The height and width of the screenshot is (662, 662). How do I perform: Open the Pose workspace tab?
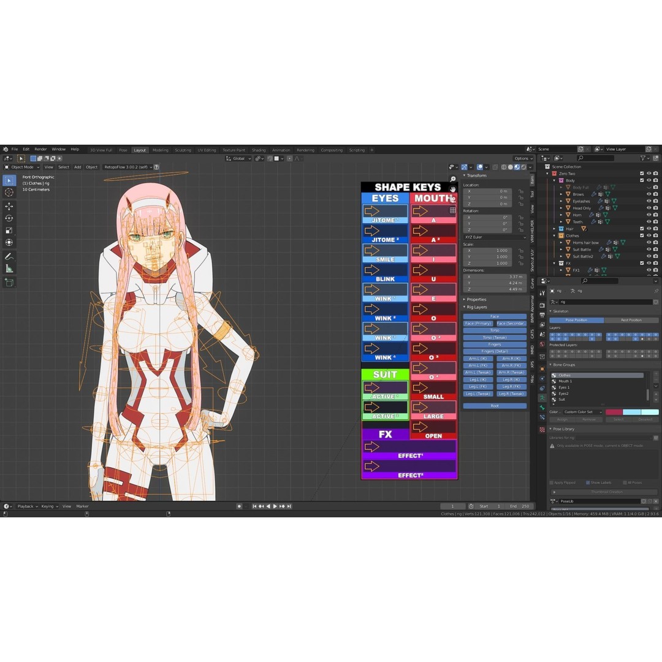coord(123,150)
